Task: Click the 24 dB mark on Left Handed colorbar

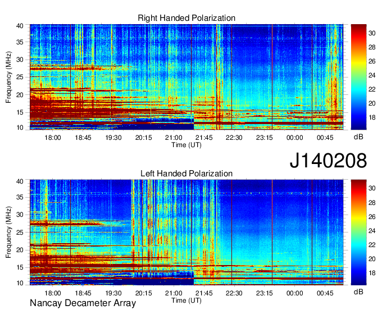Action: point(372,231)
